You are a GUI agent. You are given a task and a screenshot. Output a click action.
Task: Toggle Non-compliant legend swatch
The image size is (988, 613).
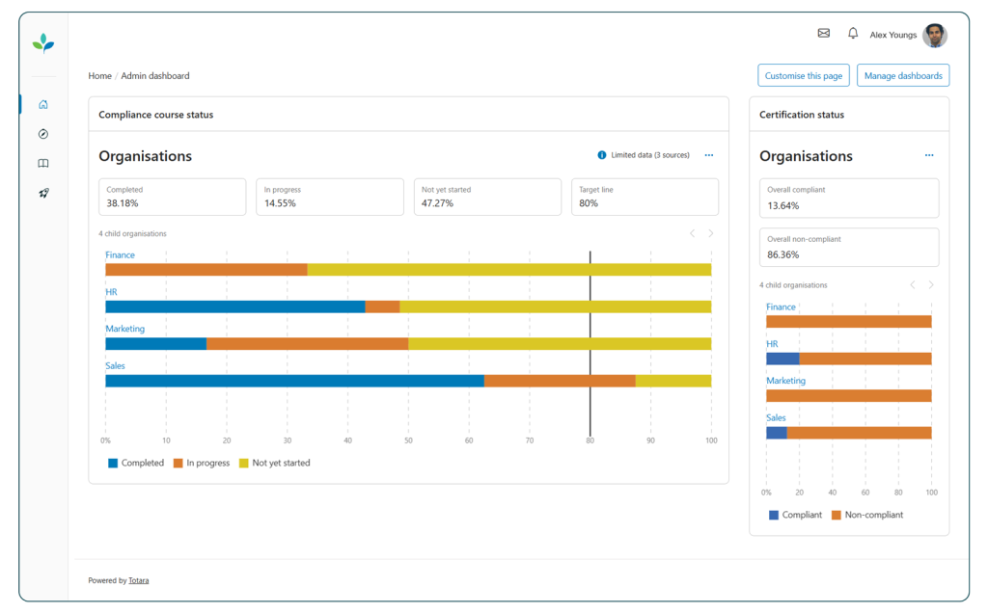click(837, 515)
